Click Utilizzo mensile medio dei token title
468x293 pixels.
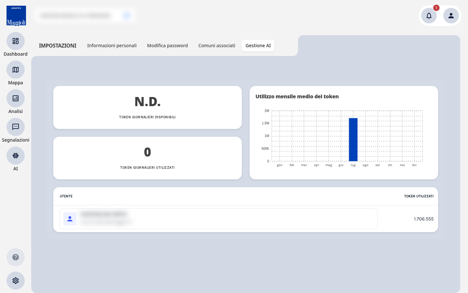(297, 96)
